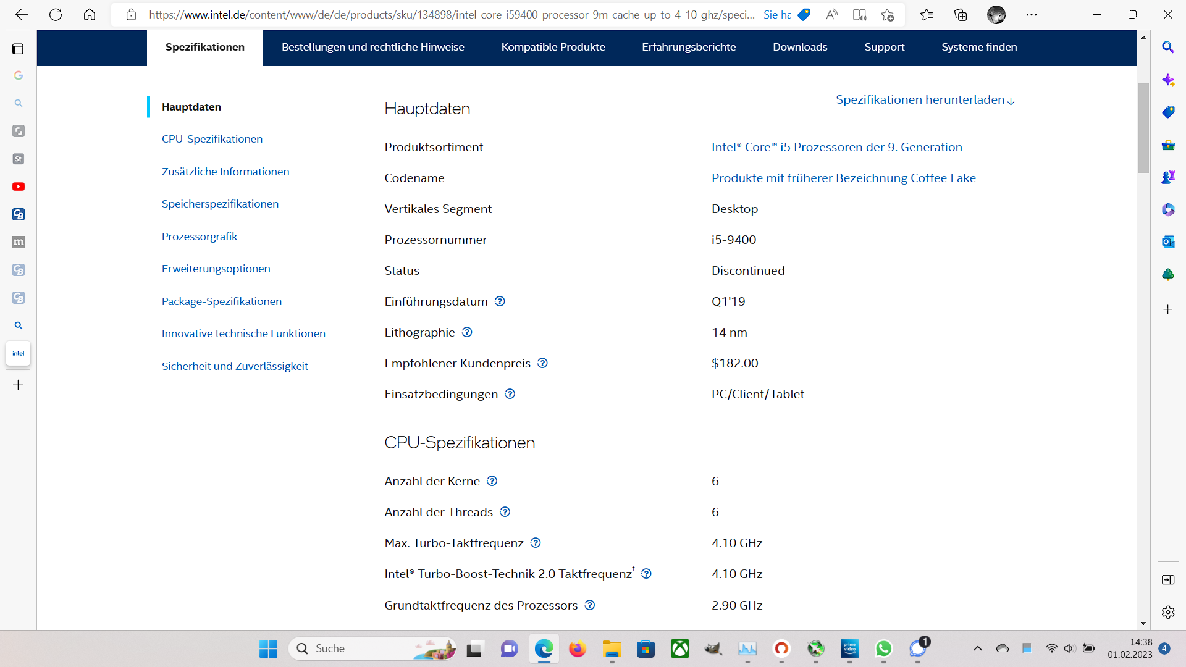This screenshot has height=667, width=1186.
Task: Switch to the Google vertical tab
Action: (x=19, y=75)
